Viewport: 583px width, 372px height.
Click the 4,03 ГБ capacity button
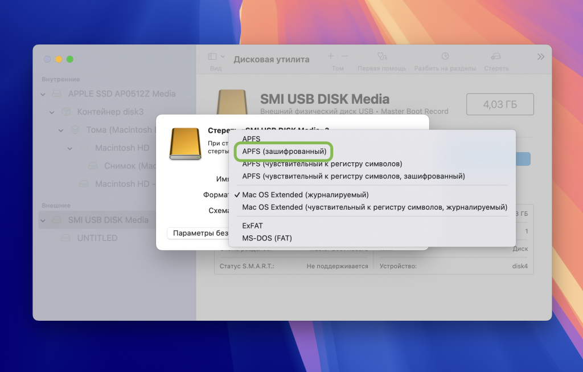click(499, 104)
